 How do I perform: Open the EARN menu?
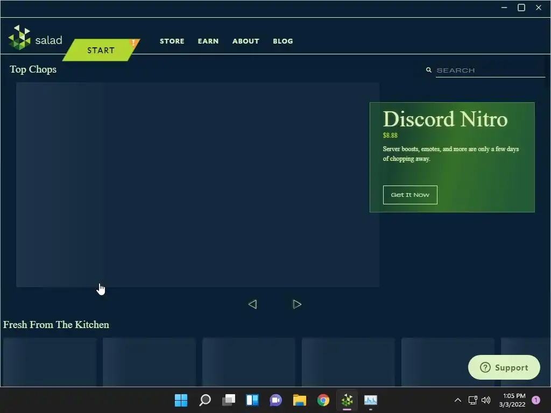208,41
